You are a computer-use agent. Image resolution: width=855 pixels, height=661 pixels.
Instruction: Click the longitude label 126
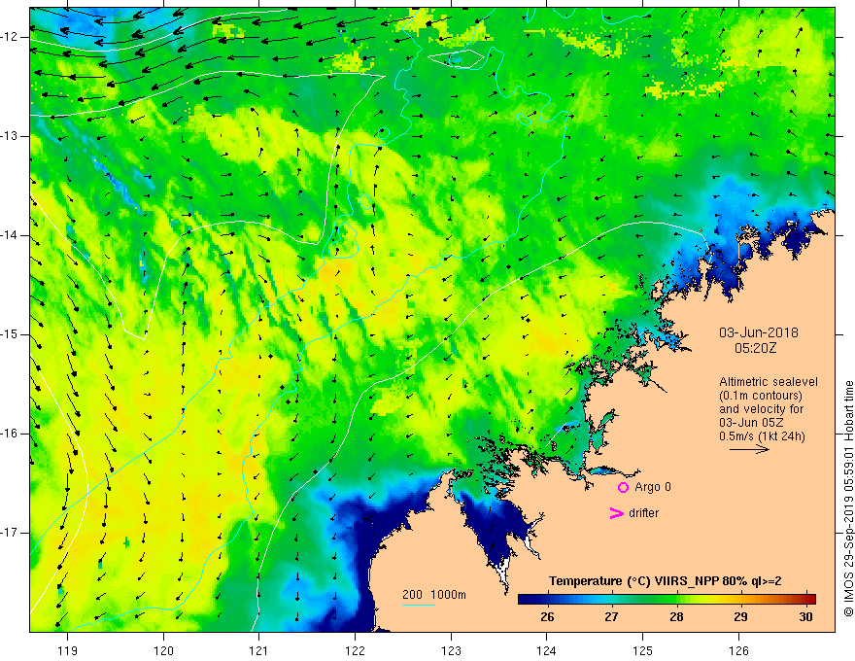738,650
